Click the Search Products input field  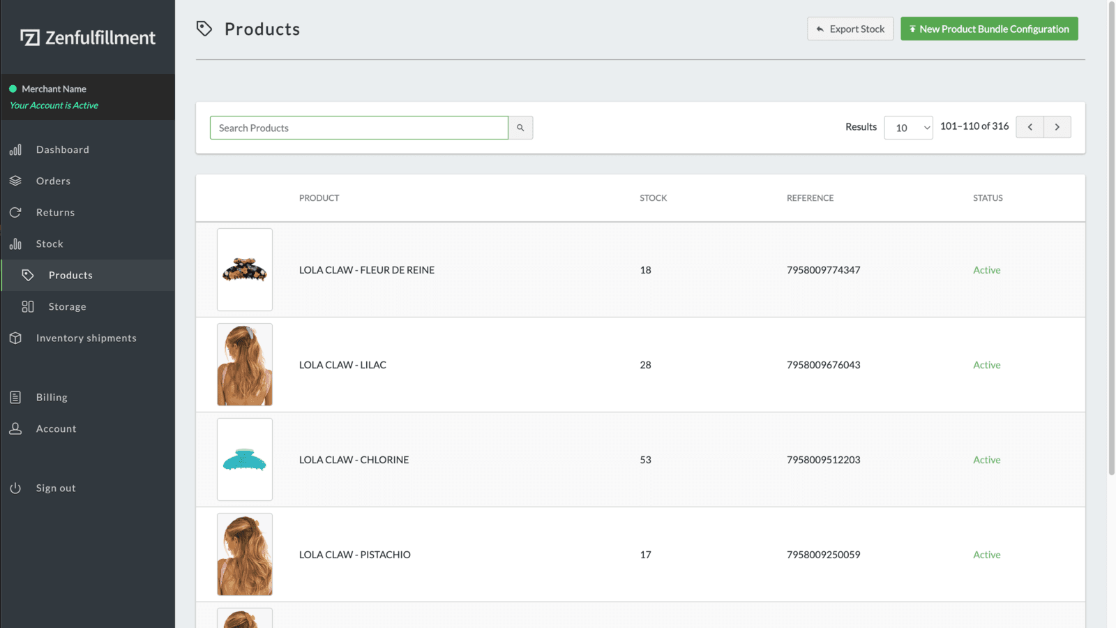(x=359, y=128)
